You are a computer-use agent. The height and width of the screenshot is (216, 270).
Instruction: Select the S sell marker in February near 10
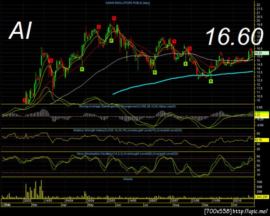[24, 100]
